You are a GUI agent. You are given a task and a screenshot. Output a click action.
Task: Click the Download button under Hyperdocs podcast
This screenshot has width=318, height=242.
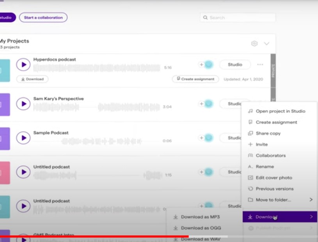click(32, 79)
